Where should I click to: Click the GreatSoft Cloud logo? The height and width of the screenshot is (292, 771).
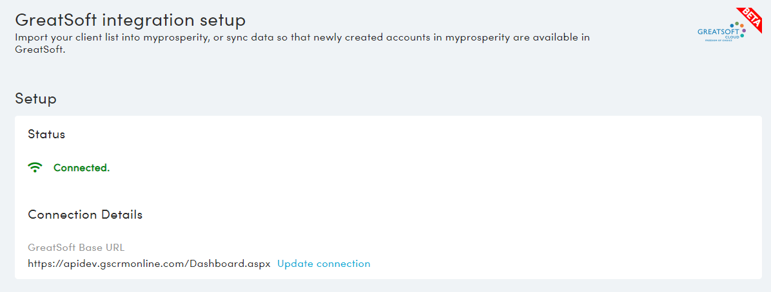(x=721, y=32)
